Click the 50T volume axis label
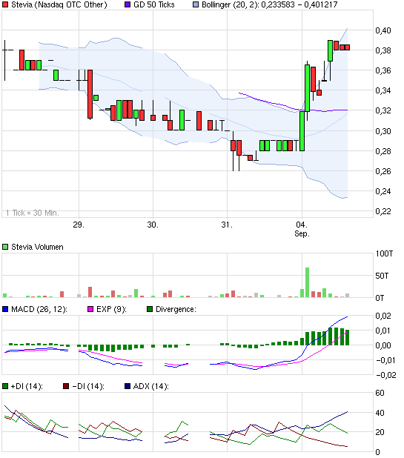 click(x=382, y=276)
